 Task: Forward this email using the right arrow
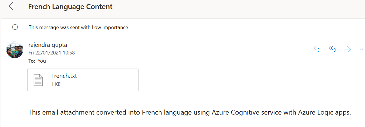point(347,49)
